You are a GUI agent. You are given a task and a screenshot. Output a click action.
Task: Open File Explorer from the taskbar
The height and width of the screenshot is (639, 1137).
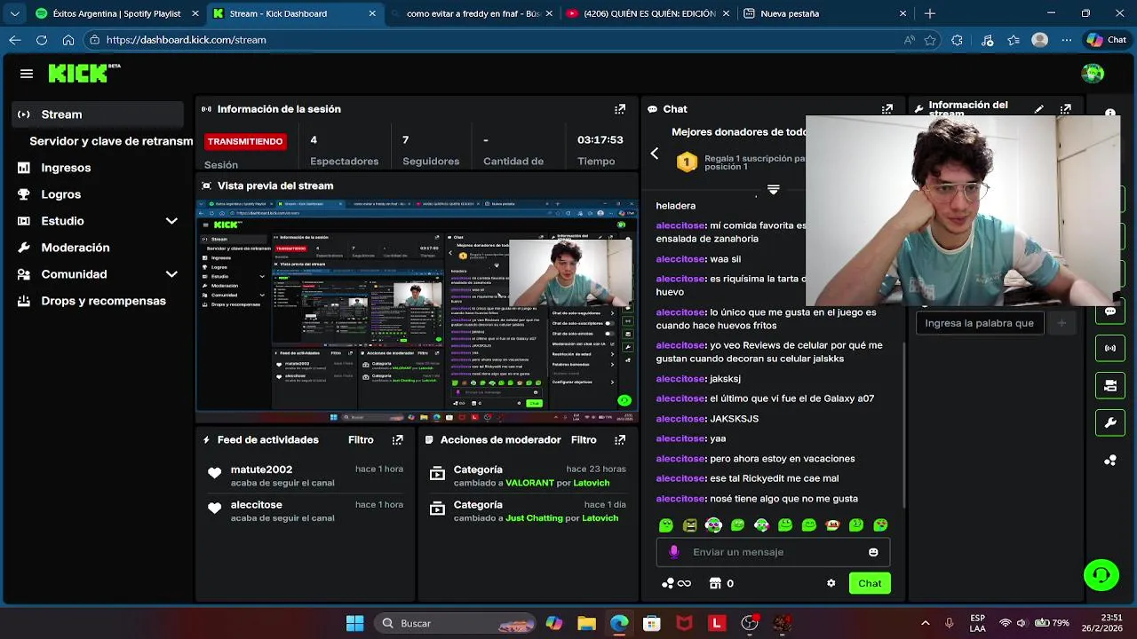(x=586, y=623)
